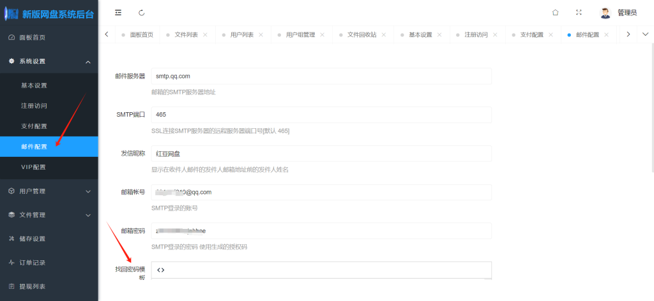Screen dimensions: 654x301
Task: Click the 邮箱密码 input field
Action: tap(321, 231)
